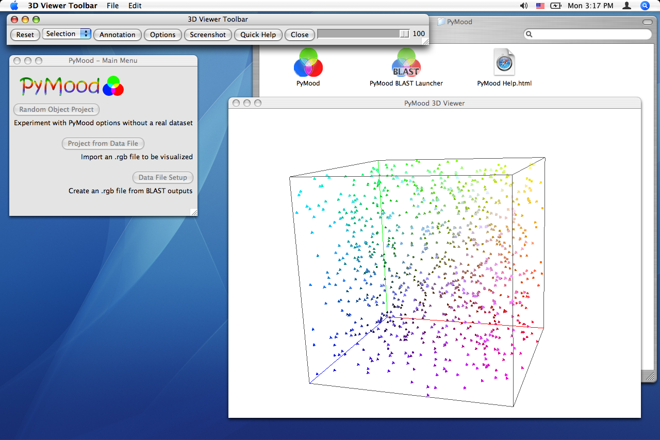Click the battery status icon
The height and width of the screenshot is (440, 660).
[x=556, y=6]
